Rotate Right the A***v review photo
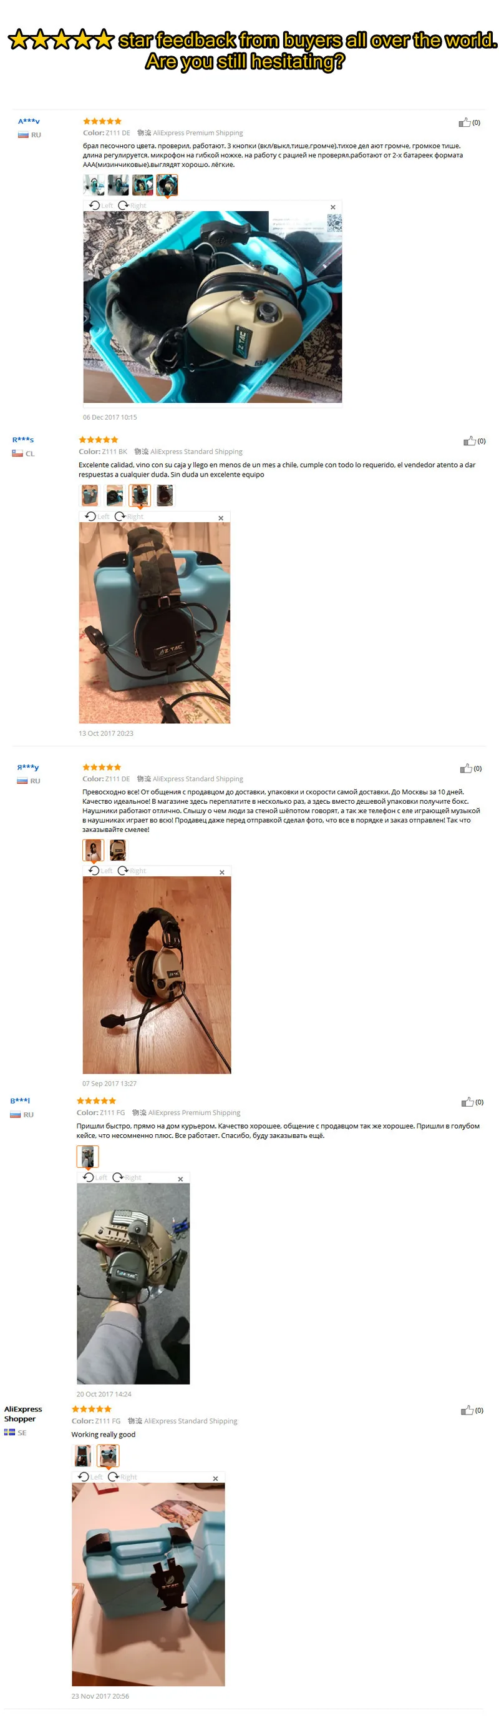The height and width of the screenshot is (1720, 499). pyautogui.click(x=132, y=205)
